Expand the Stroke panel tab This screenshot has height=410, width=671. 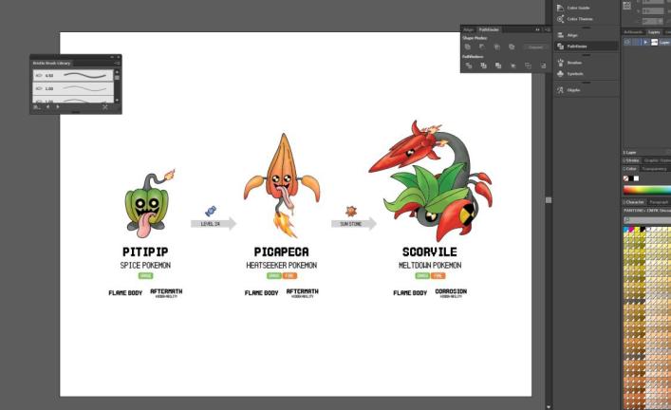(631, 160)
